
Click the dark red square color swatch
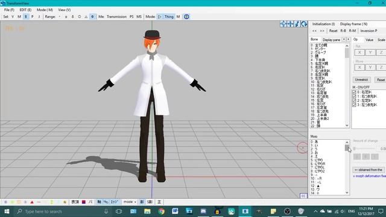point(84,202)
